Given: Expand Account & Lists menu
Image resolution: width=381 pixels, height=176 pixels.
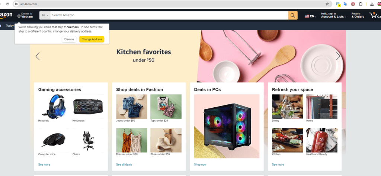Looking at the screenshot, I should [334, 15].
